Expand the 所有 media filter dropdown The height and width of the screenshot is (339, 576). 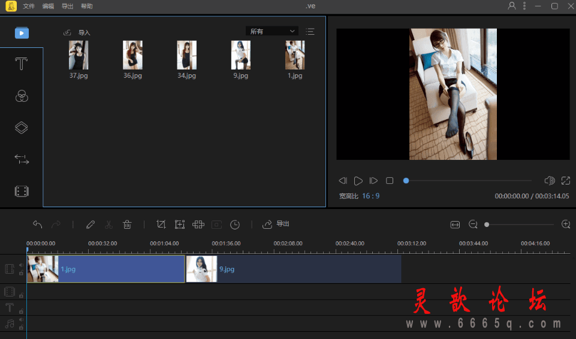point(272,31)
